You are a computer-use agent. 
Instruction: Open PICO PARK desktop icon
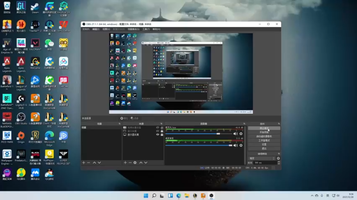coord(7,137)
